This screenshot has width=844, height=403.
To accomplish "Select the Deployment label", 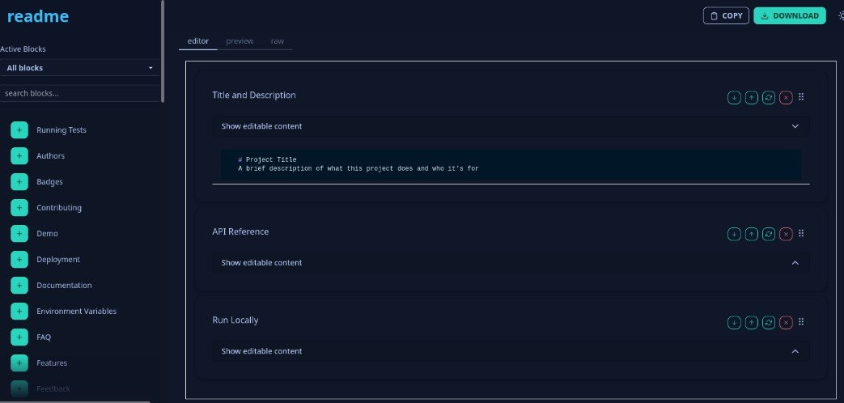I will tap(58, 259).
